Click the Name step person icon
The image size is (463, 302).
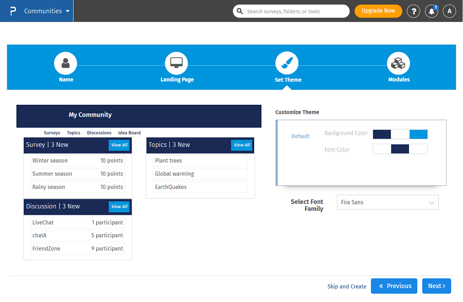coord(65,64)
